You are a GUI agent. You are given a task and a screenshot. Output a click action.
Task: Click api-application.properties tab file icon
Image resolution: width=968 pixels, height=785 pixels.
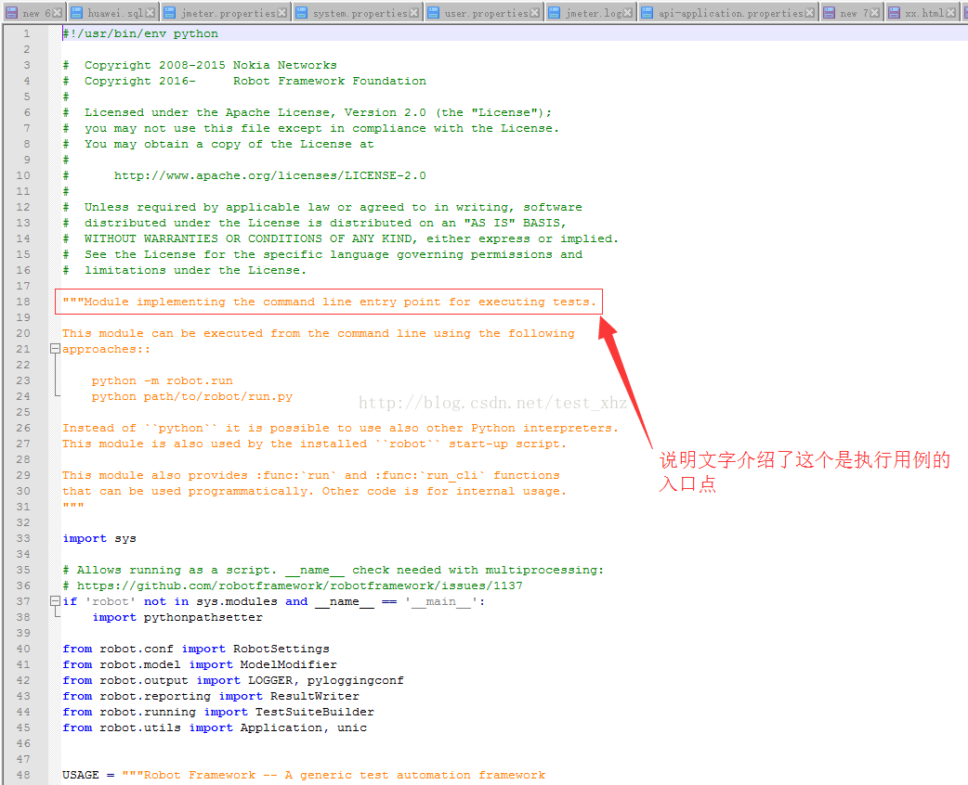point(647,13)
